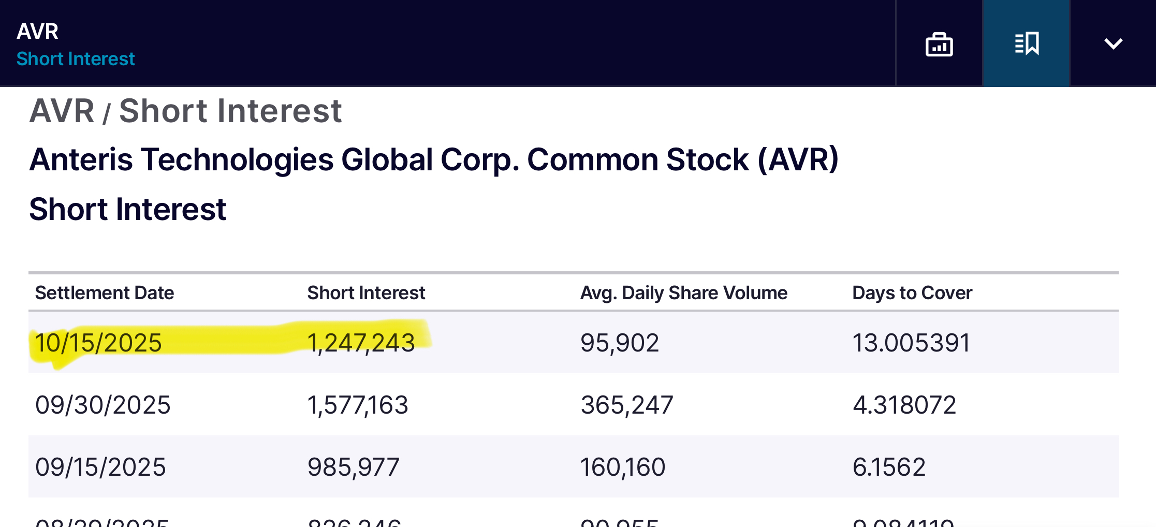The height and width of the screenshot is (527, 1156).
Task: Click the AVR ticker in the top bar
Action: tap(37, 31)
